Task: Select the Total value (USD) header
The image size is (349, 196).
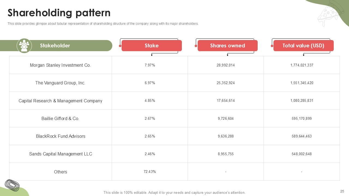Action: tap(303, 46)
